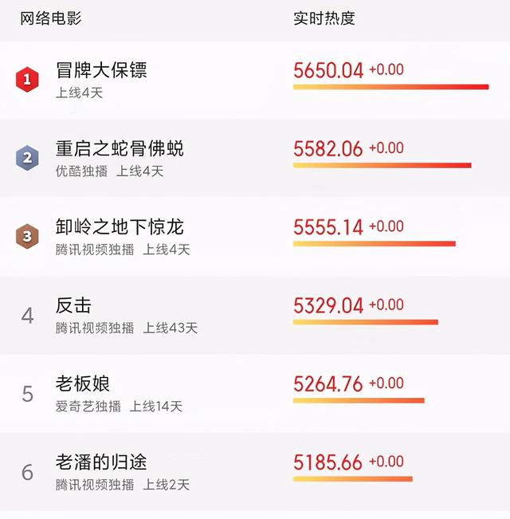
Task: Click the bronze rank 3 hexagon badge
Action: tap(27, 236)
